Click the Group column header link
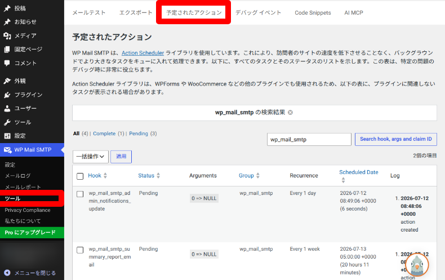Screen dimensions: 445x280 pos(246,176)
